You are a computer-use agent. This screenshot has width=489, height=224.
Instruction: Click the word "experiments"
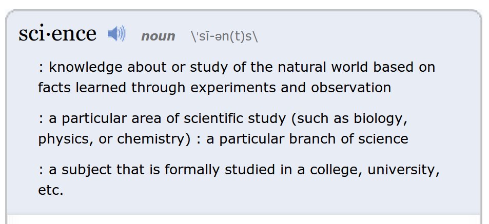tap(236, 87)
